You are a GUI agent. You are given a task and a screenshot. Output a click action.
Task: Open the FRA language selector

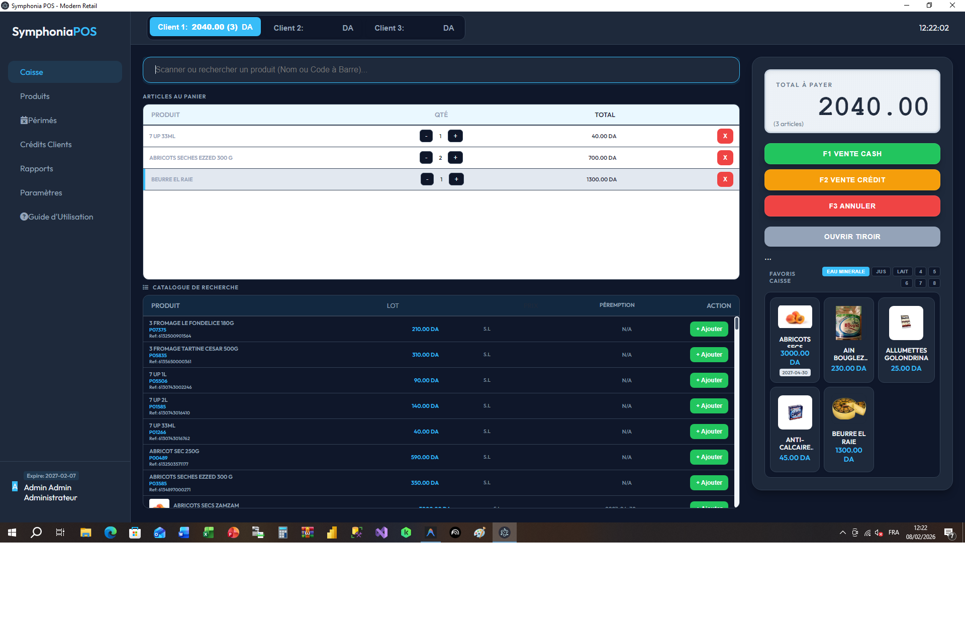[x=894, y=532]
